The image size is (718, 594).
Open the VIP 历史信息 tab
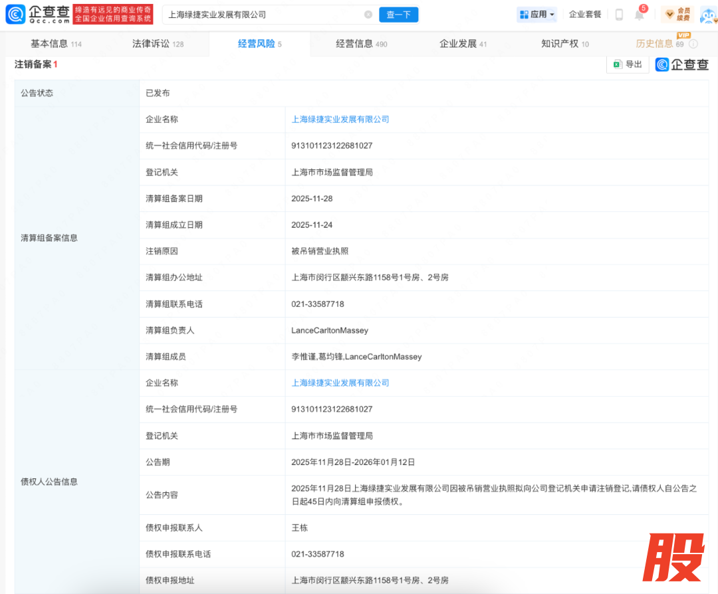[659, 44]
